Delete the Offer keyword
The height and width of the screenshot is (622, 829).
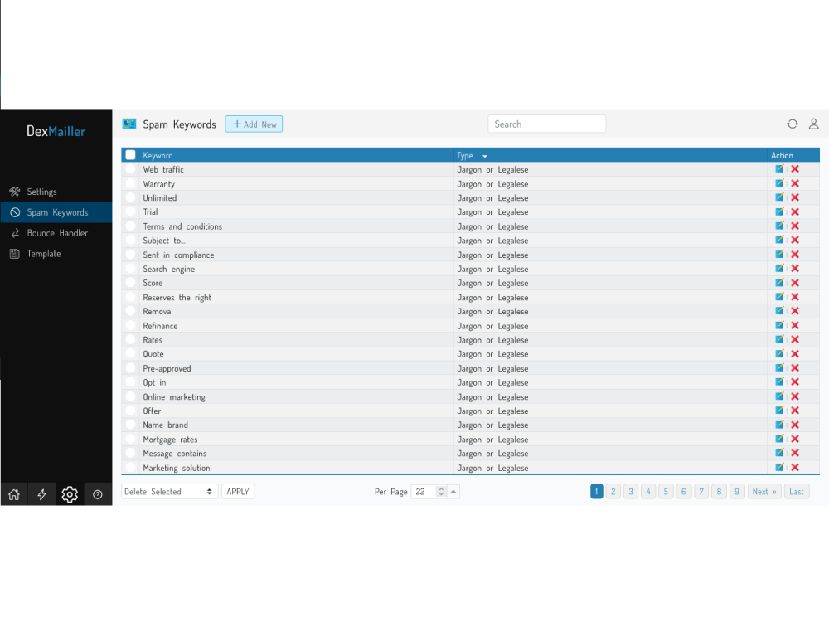pos(795,411)
